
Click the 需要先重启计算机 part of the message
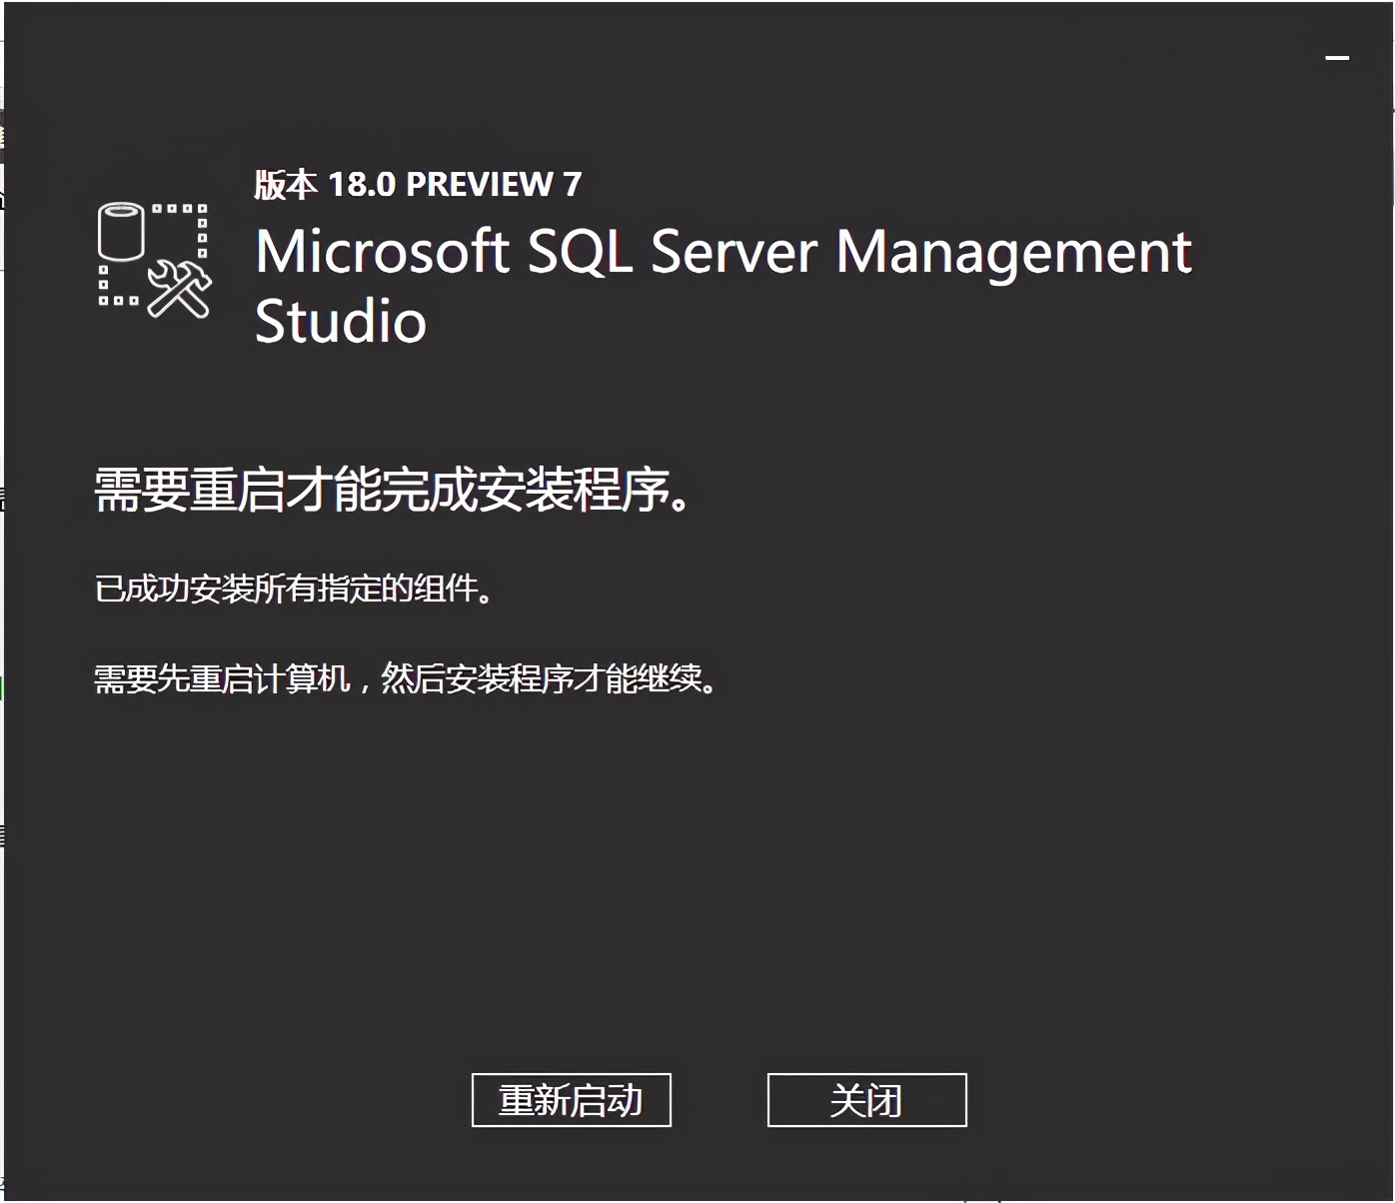click(x=222, y=679)
